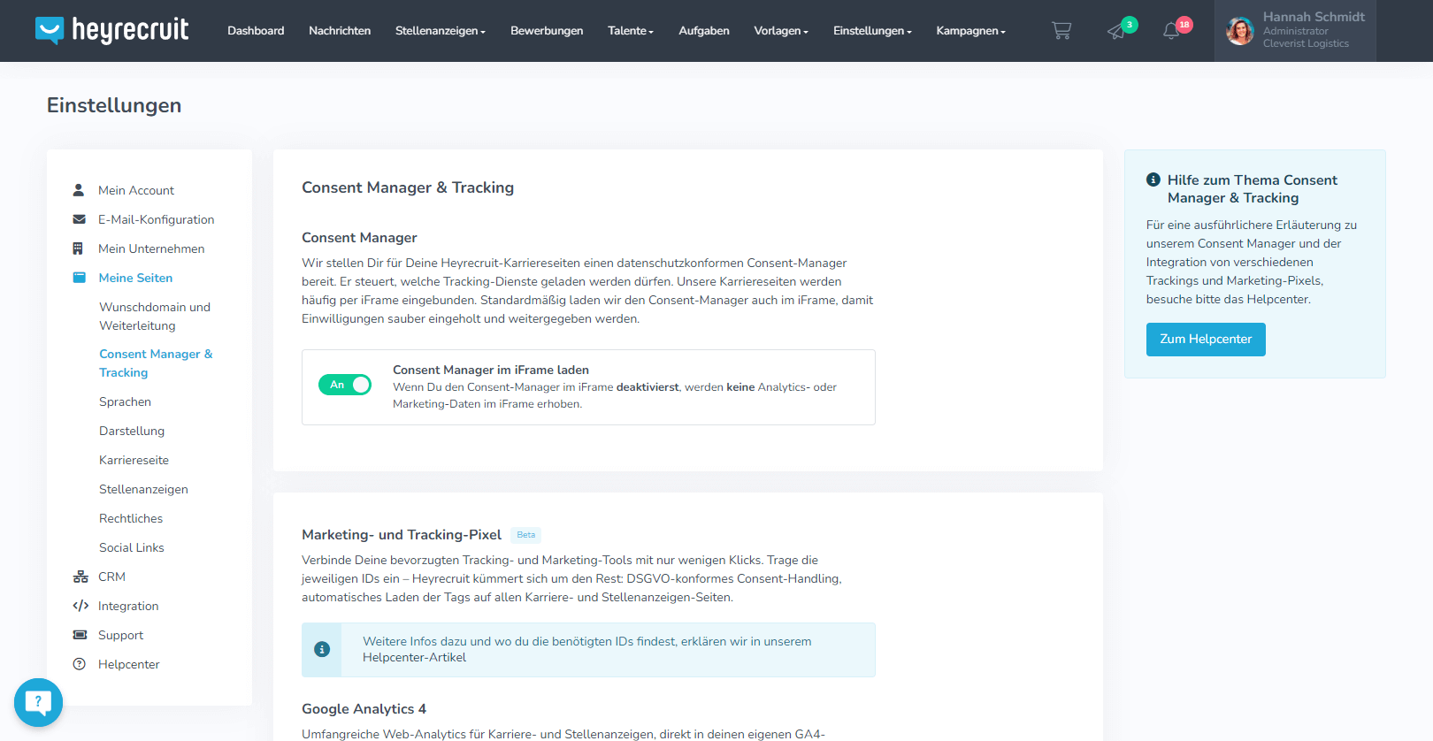This screenshot has height=741, width=1433.
Task: Click the Integration code icon
Action: pos(80,606)
